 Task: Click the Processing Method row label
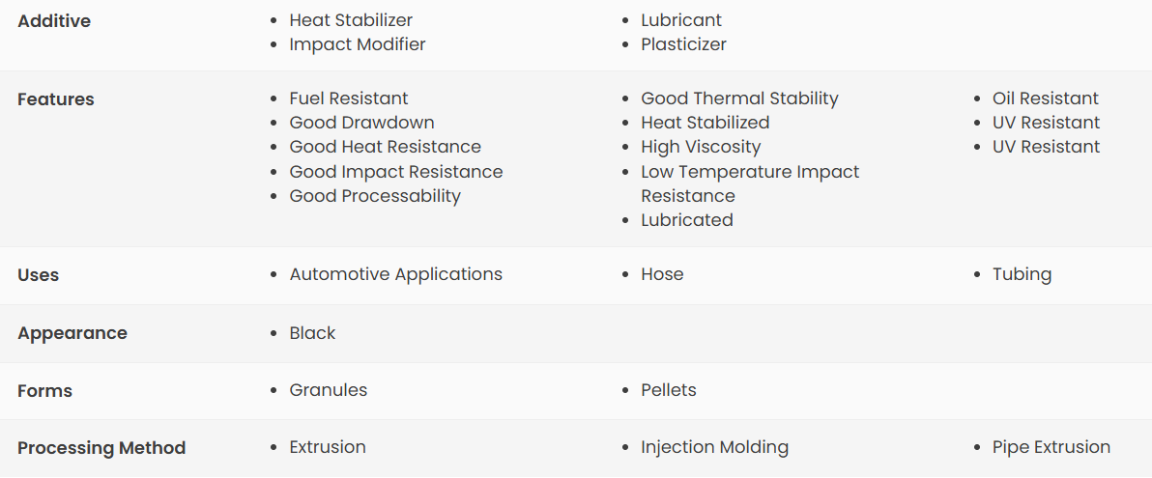pyautogui.click(x=101, y=448)
